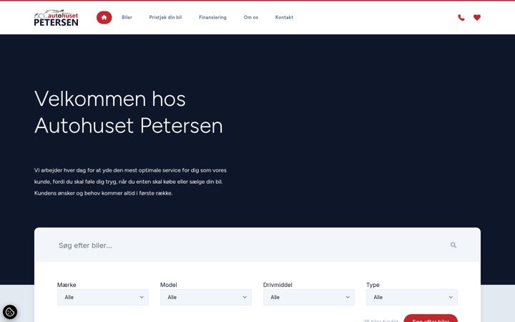The width and height of the screenshot is (515, 322).
Task: Click the Søg efter biler search field
Action: (x=257, y=245)
